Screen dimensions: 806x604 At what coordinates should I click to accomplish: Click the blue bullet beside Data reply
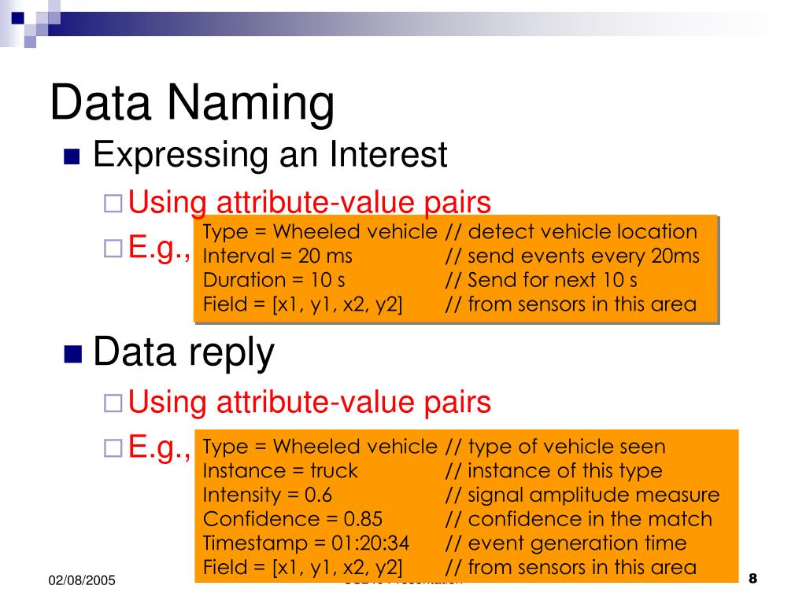[x=73, y=354]
